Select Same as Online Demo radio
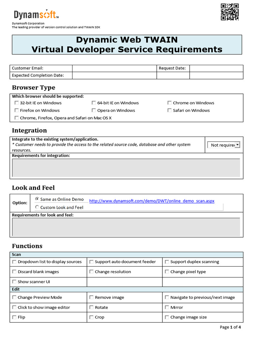 (37, 199)
